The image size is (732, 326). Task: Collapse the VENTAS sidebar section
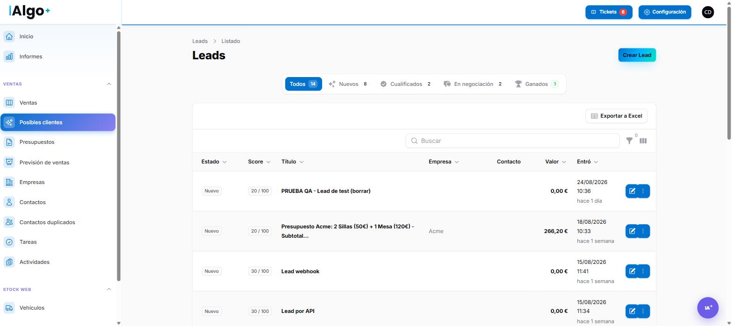109,84
